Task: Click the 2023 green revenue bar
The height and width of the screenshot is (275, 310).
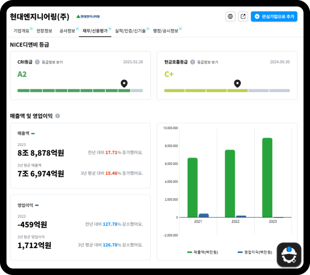Action: pyautogui.click(x=267, y=178)
